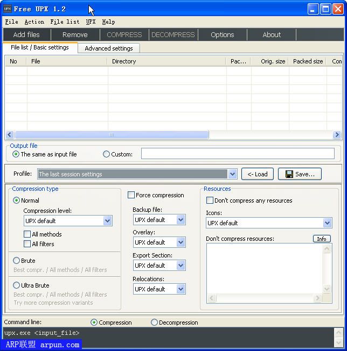Click the No column header
347x351 pixels.
[x=16, y=61]
